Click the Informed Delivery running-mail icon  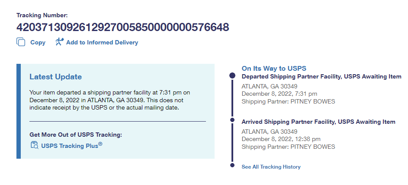[59, 42]
